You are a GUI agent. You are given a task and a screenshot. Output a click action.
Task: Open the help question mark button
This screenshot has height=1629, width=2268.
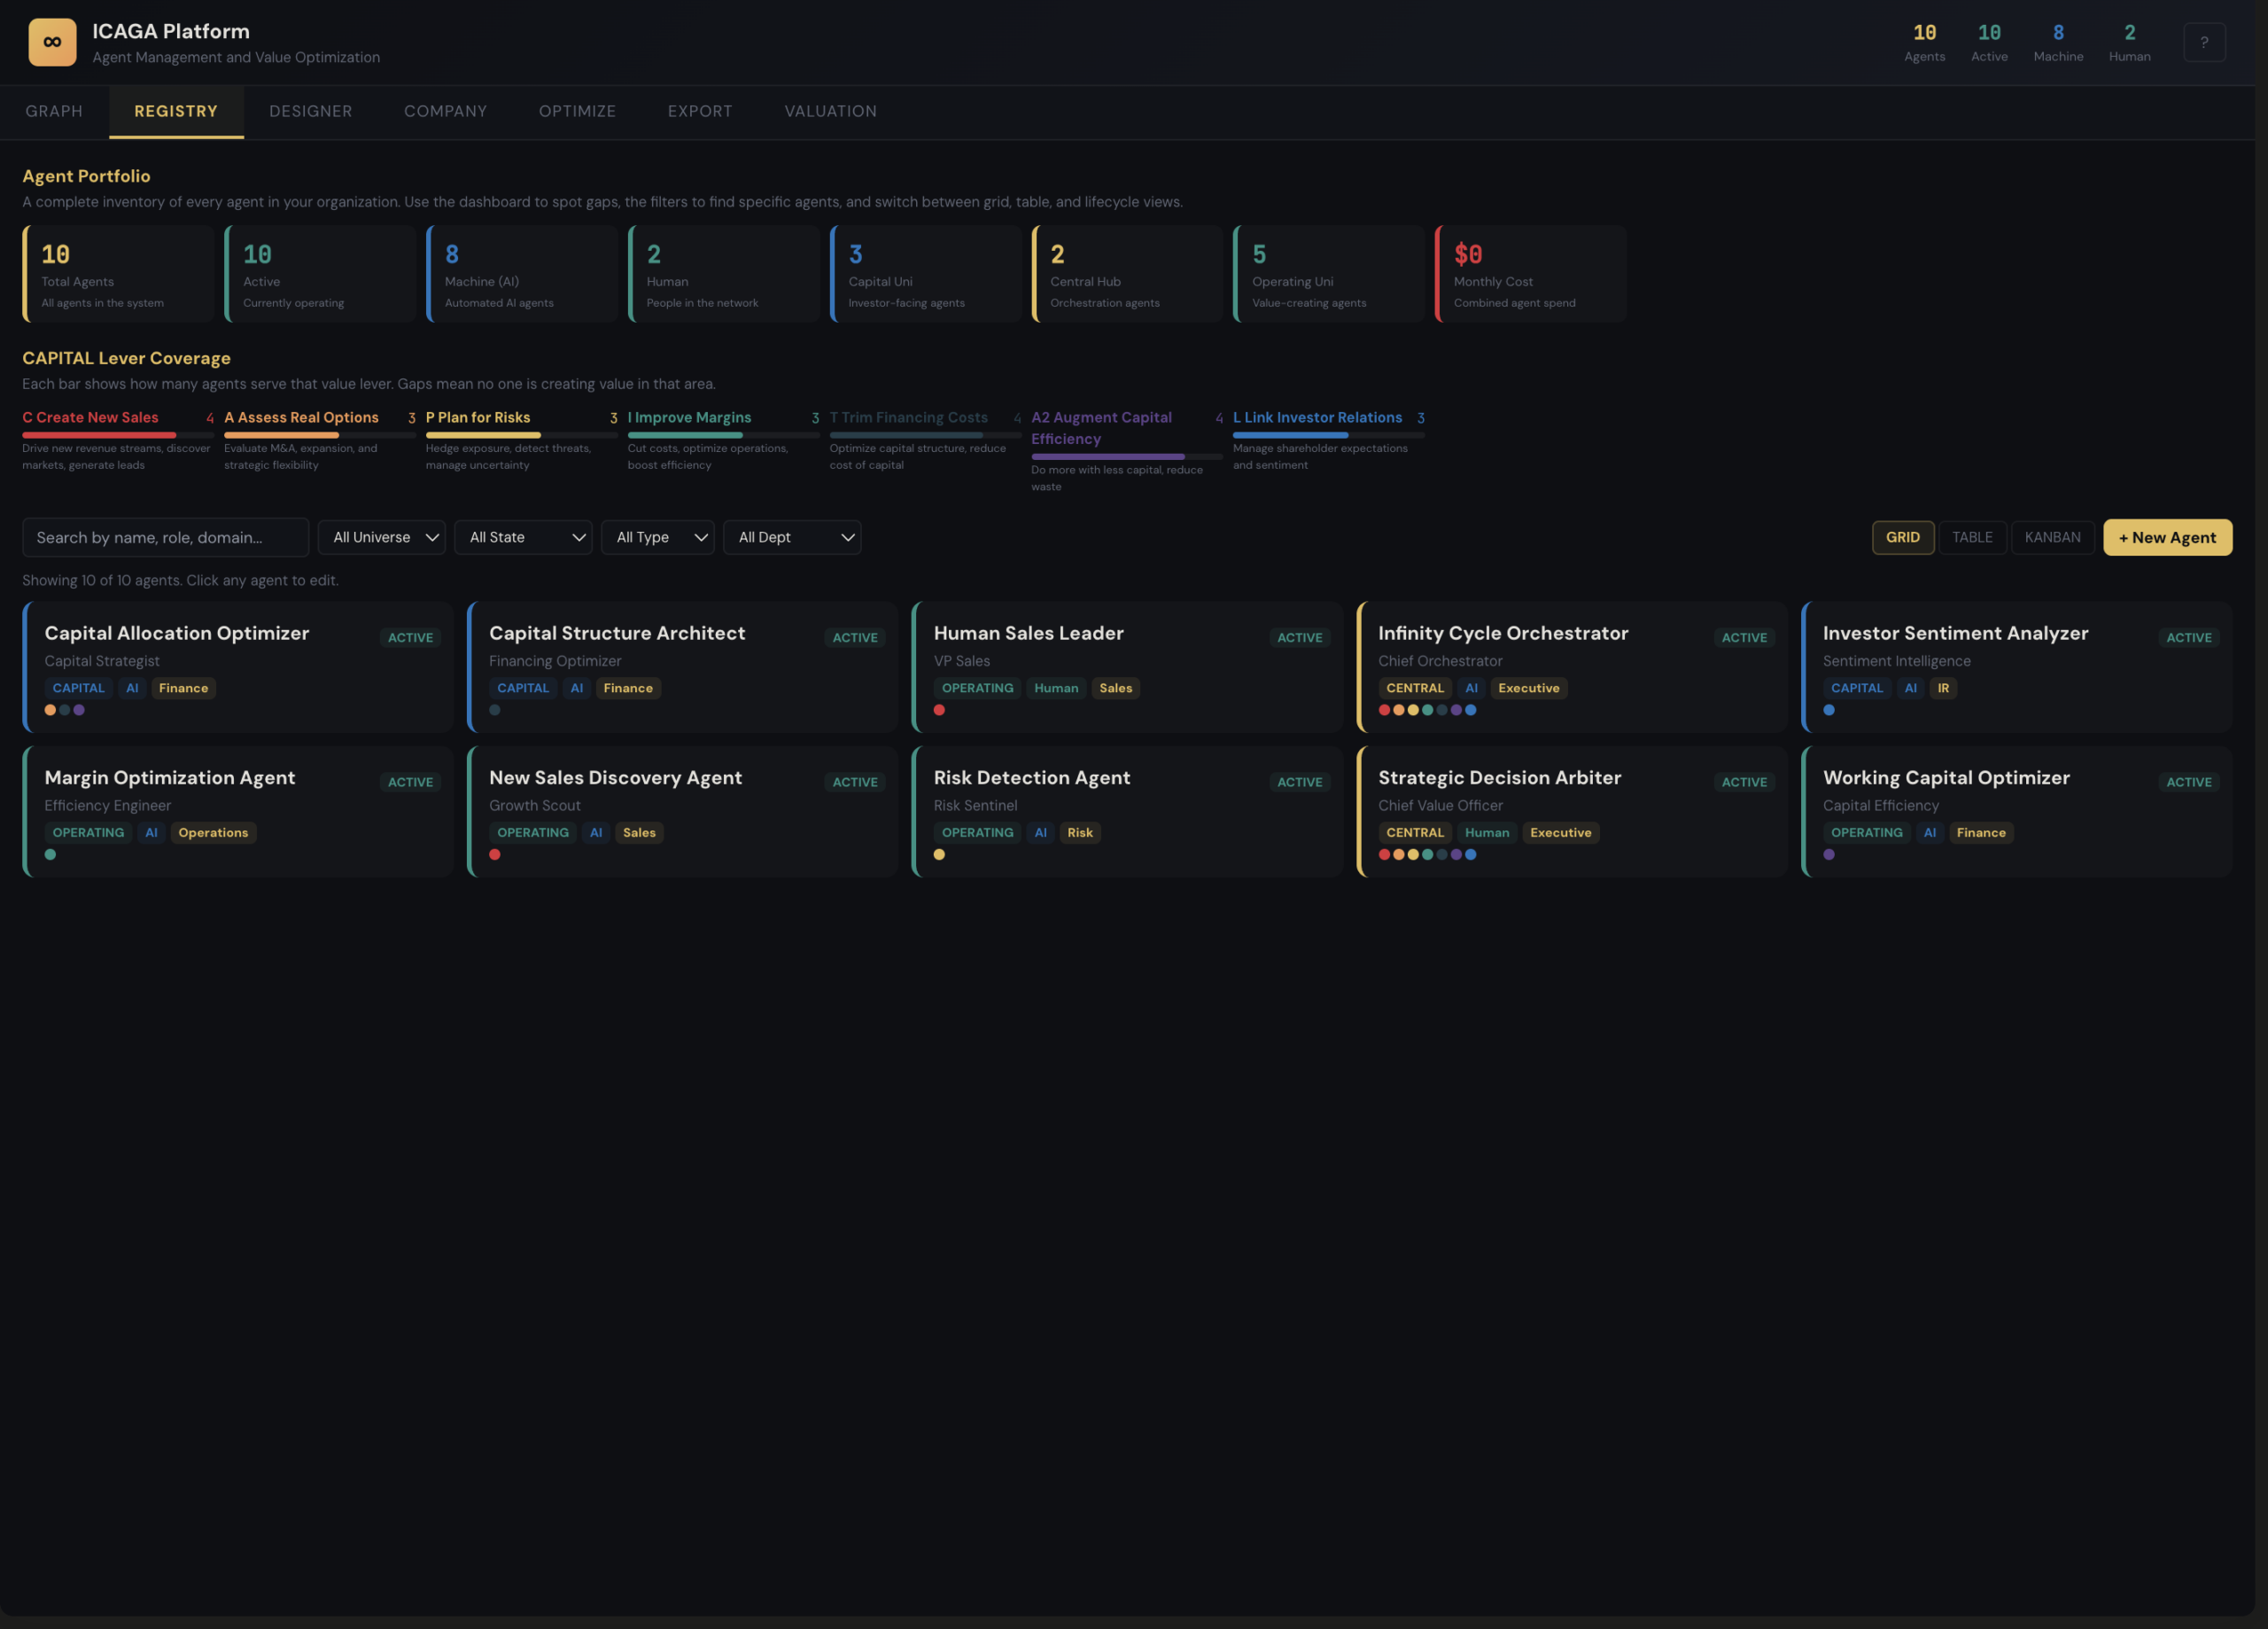pos(2203,42)
